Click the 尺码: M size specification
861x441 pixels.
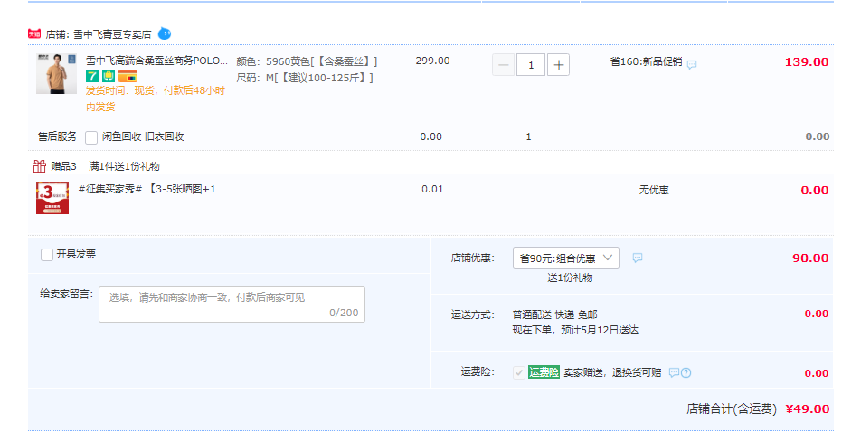[x=305, y=78]
